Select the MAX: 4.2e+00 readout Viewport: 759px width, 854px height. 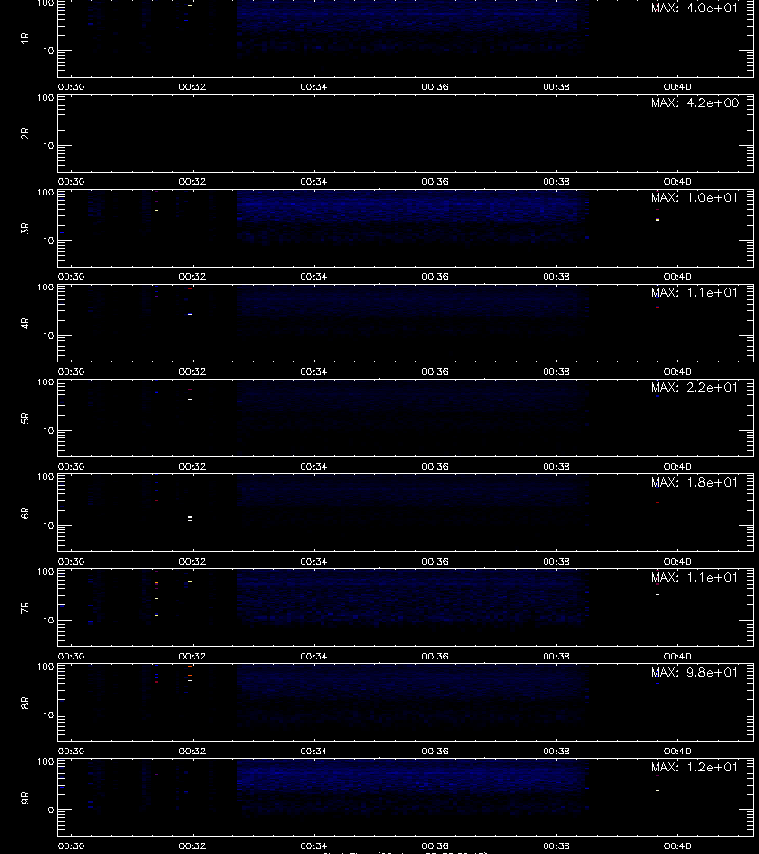click(x=694, y=102)
